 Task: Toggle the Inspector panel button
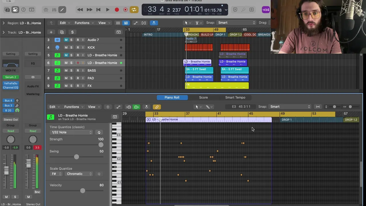tap(15, 10)
